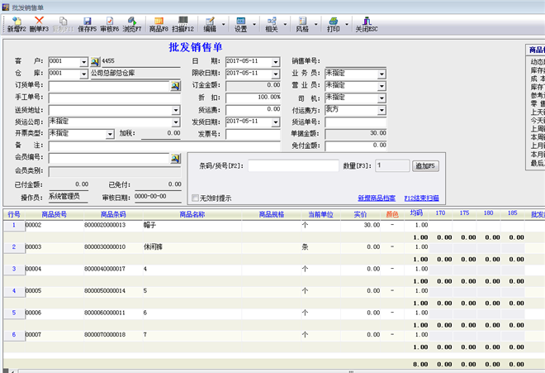Screen dimensions: 545x373
Task: Click the 备注 remark input field
Action: (x=164, y=146)
